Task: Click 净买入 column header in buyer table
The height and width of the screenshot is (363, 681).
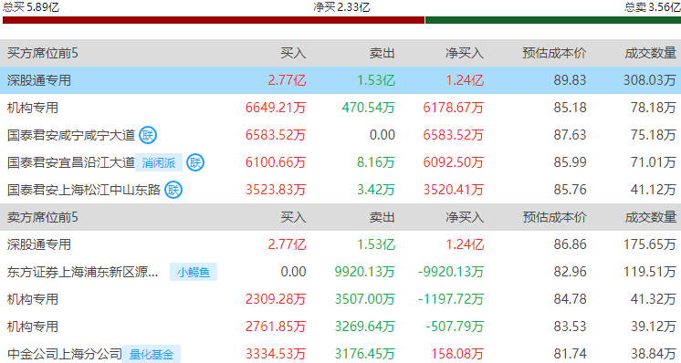Action: pos(465,53)
